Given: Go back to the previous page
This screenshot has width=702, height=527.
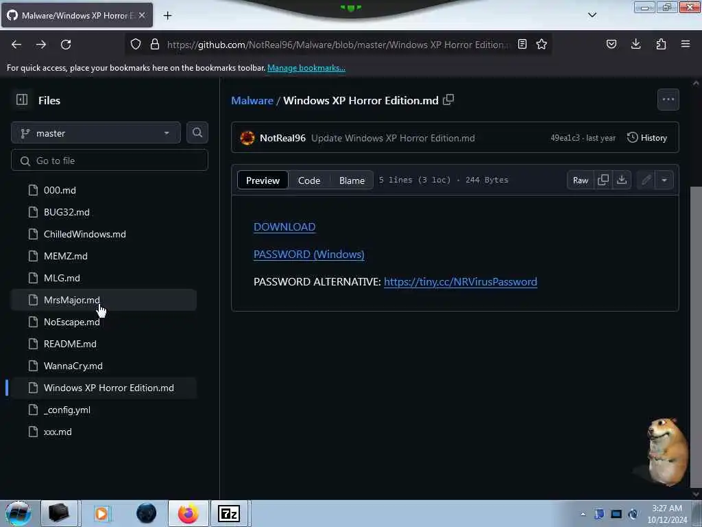Looking at the screenshot, I should pos(16,45).
